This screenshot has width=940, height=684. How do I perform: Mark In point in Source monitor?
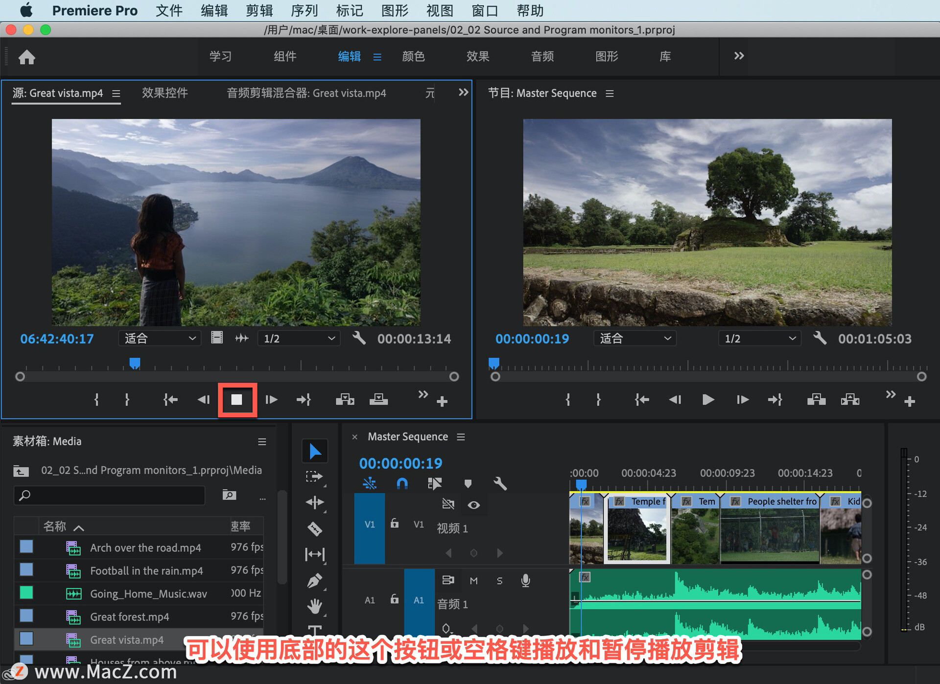tap(96, 400)
